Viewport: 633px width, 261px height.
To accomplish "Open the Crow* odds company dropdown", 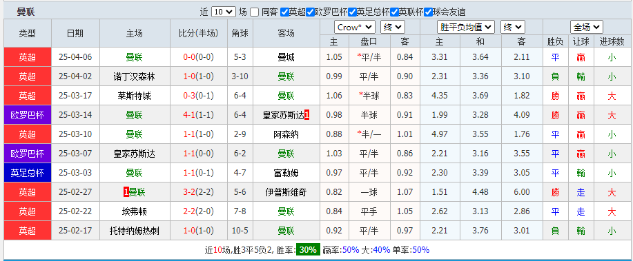I will coord(355,28).
